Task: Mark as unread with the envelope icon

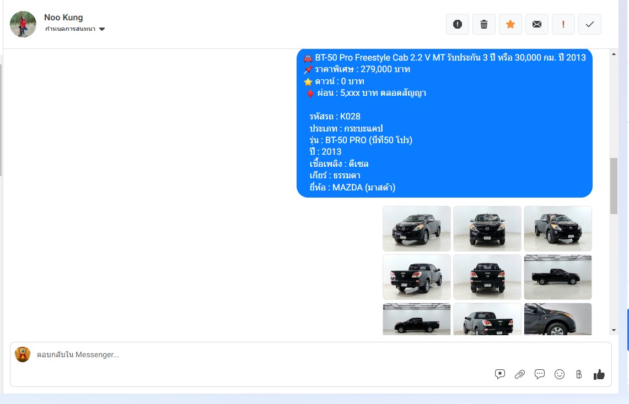Action: 537,24
